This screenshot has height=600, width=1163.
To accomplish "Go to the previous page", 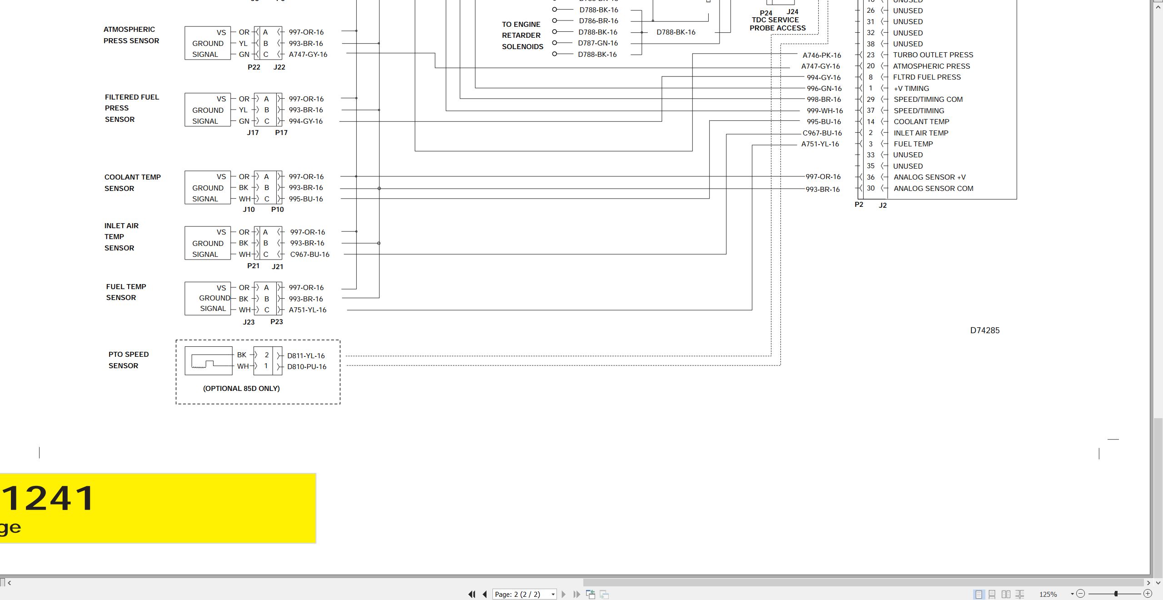I will point(485,594).
